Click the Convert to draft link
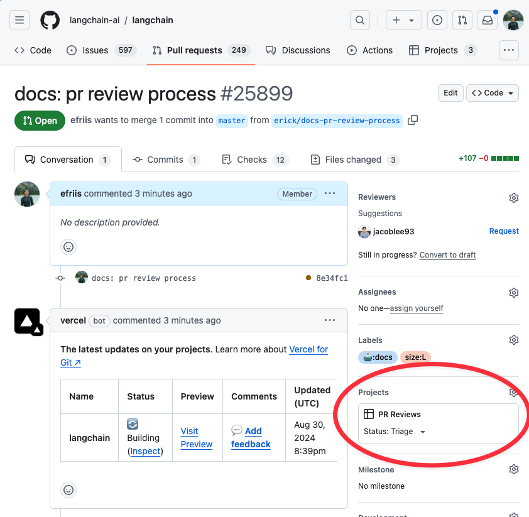Image resolution: width=529 pixels, height=517 pixels. click(447, 255)
